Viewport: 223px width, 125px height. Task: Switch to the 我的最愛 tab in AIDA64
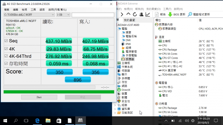[x=129, y=20]
